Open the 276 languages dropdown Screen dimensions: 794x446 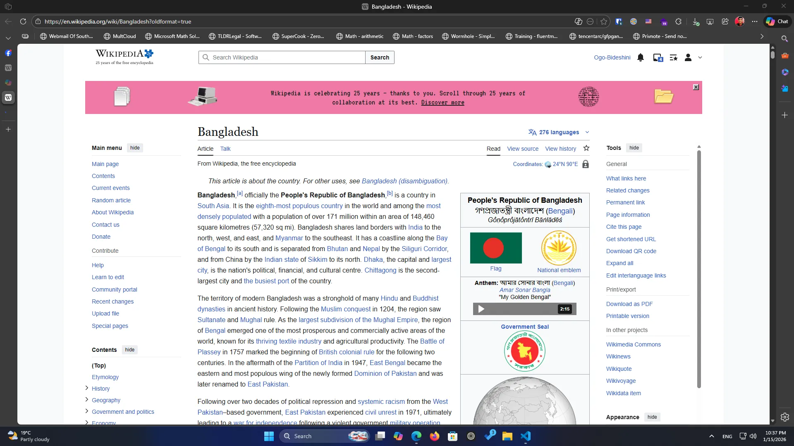[558, 132]
